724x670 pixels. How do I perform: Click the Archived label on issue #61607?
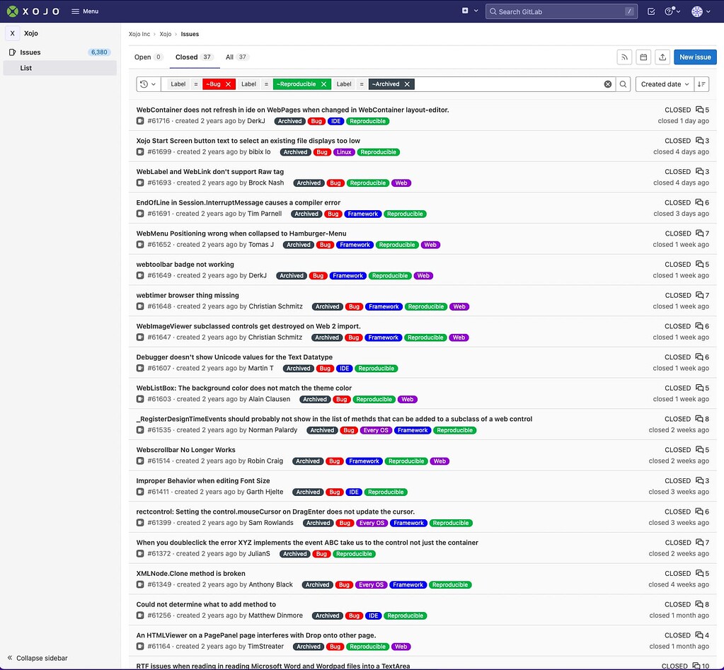(x=298, y=369)
